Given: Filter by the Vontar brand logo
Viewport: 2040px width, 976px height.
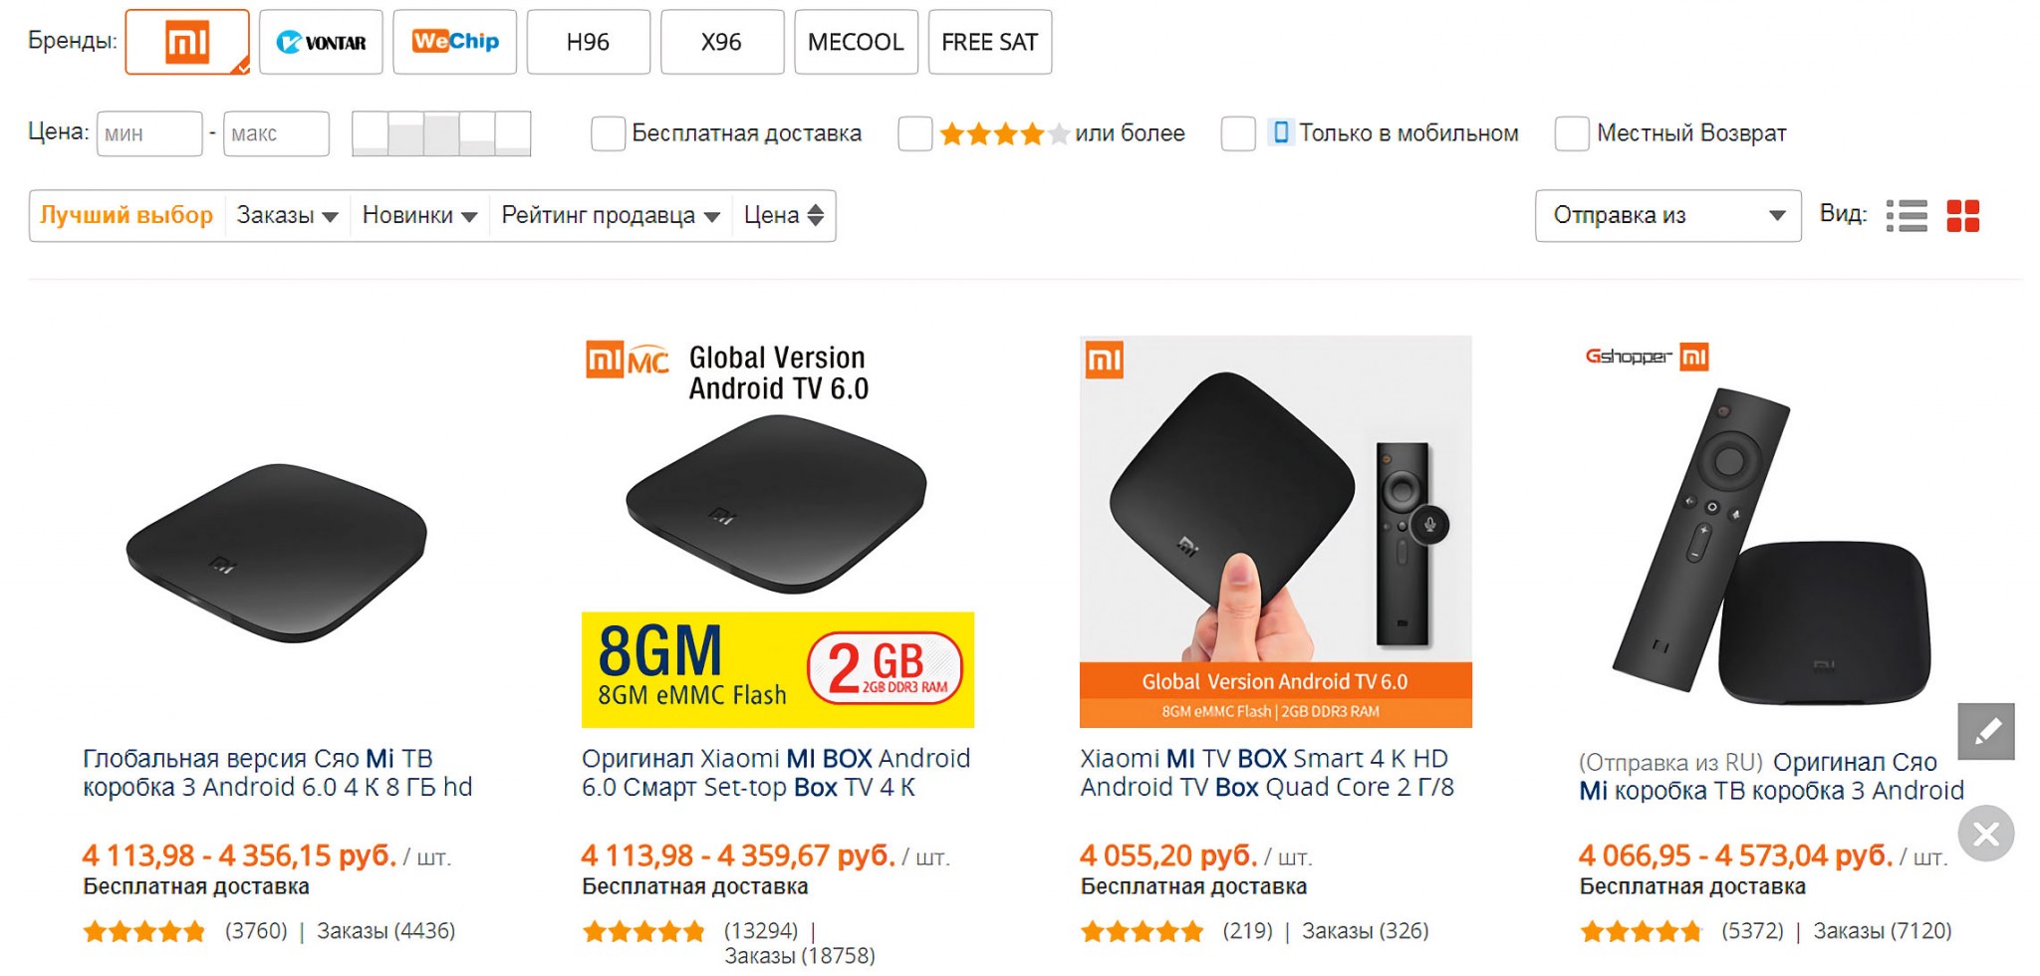Looking at the screenshot, I should 321,42.
